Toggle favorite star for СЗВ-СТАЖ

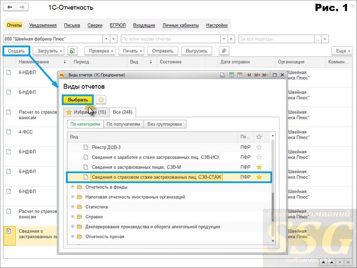click(259, 177)
